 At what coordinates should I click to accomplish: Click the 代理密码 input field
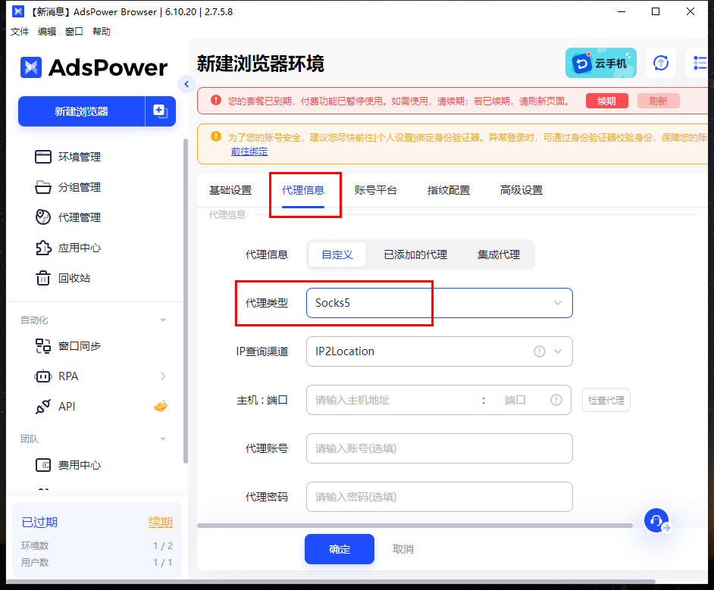[440, 497]
